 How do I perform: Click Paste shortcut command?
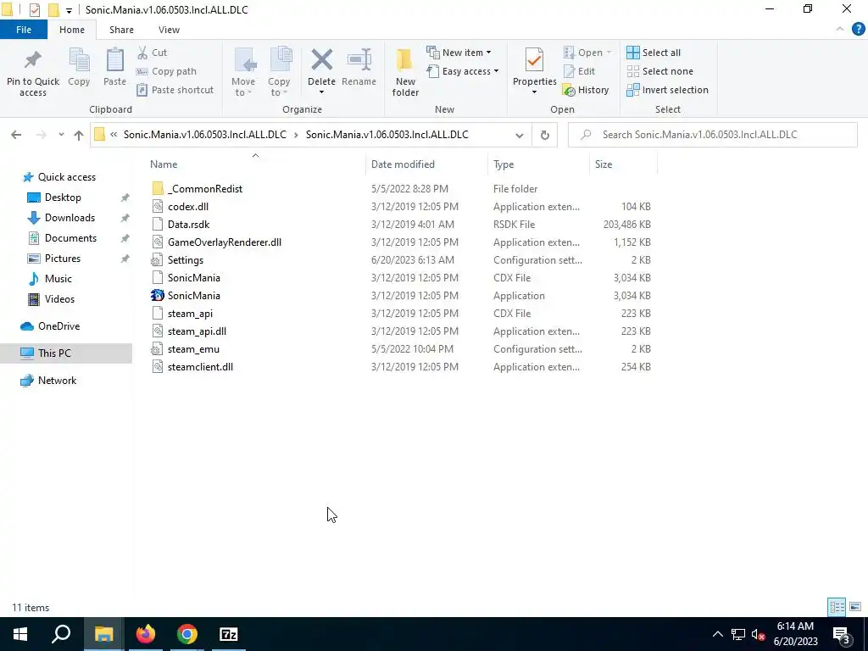[x=175, y=90]
